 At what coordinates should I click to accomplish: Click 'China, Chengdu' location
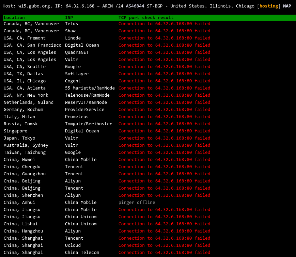(22, 167)
